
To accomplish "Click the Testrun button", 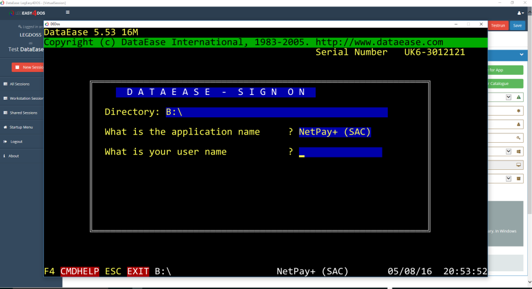I will (x=498, y=25).
